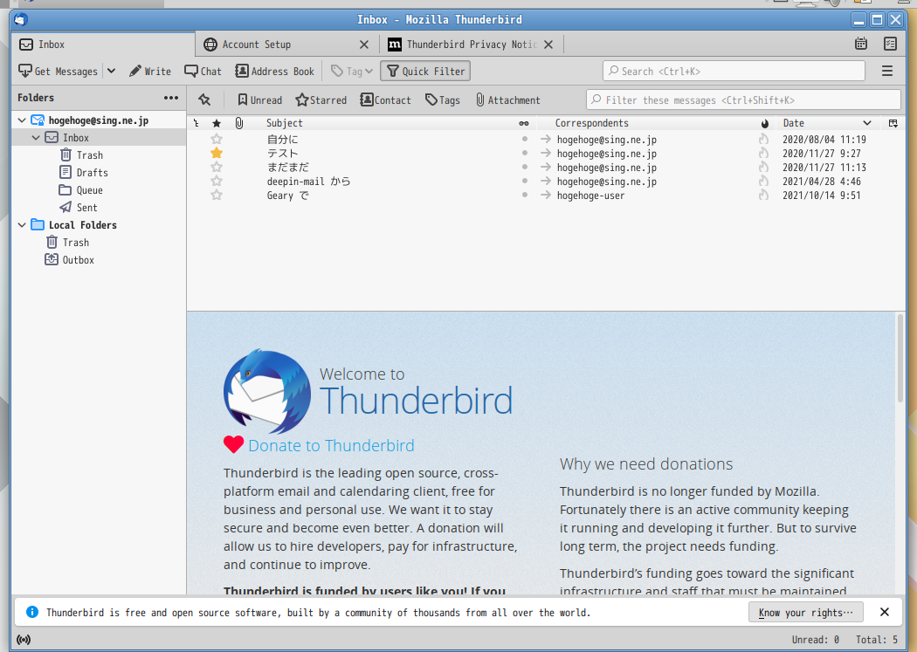Screen dimensions: 917x652
Task: Filter to Unread messages only
Action: pos(259,100)
